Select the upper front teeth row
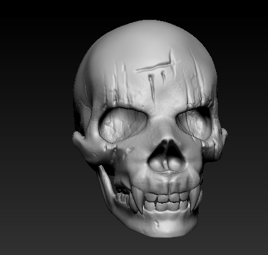The image size is (268, 255). (166, 197)
